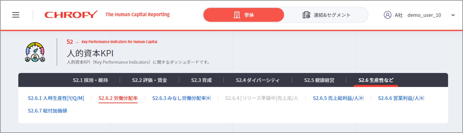Screen dimensions: 463x133
Task: Switch to 単体 view mode
Action: (243, 15)
